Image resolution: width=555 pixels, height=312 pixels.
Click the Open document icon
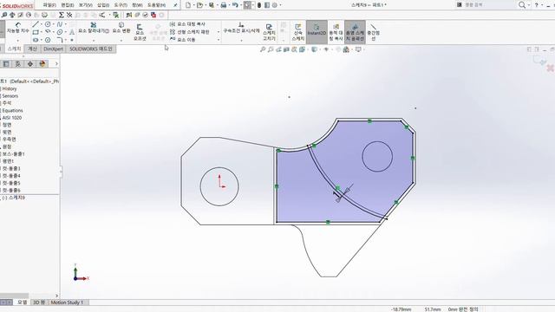(x=199, y=5)
